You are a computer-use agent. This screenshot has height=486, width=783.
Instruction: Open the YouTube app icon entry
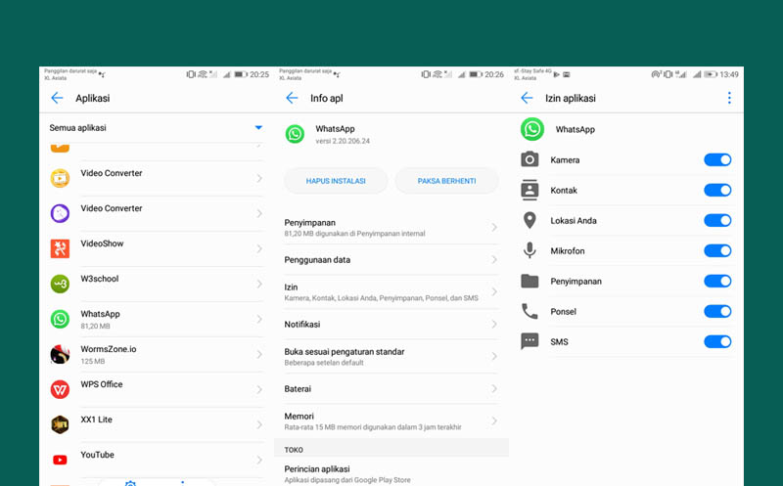[60, 460]
